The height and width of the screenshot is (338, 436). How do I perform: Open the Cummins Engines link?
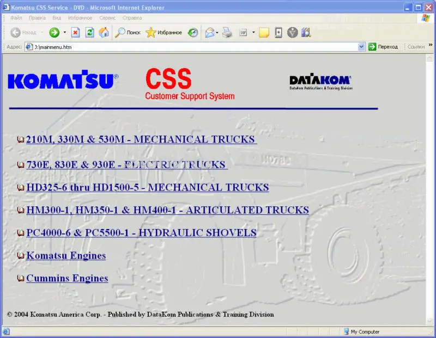click(x=67, y=278)
